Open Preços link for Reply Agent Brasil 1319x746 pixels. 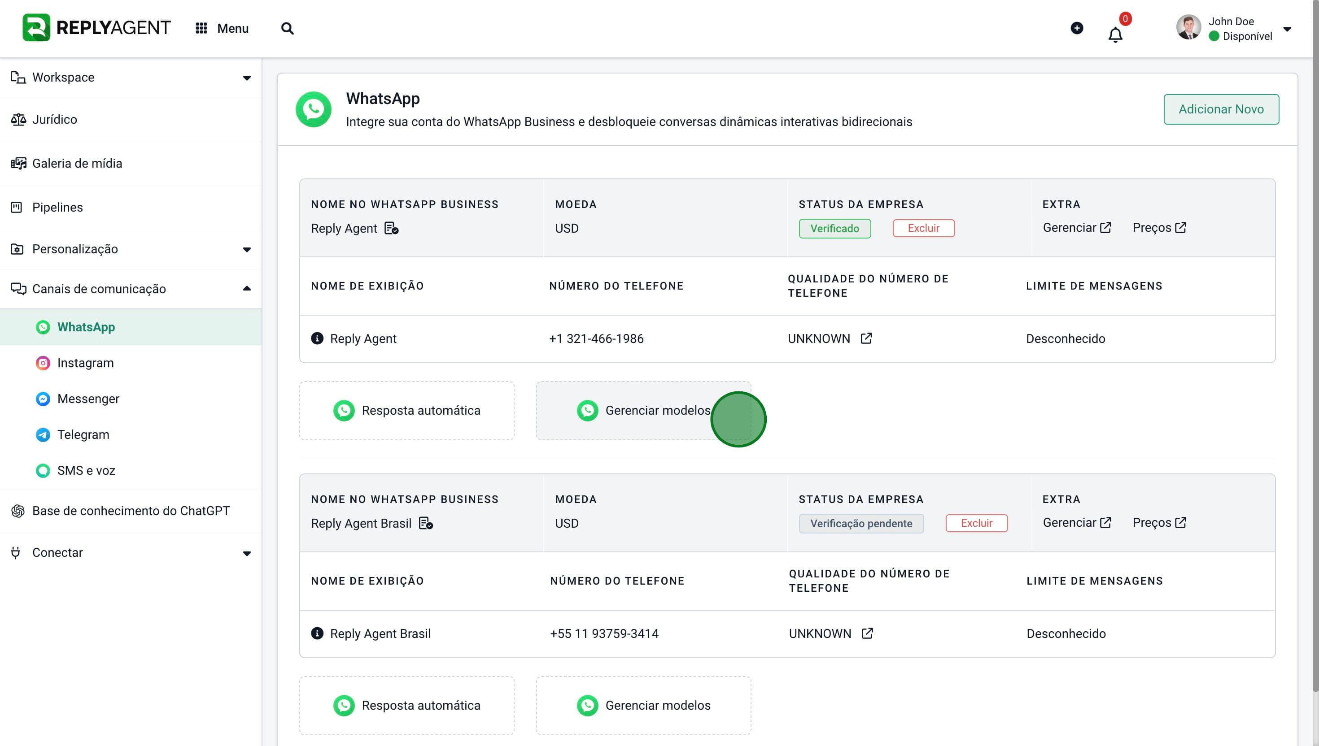1159,523
